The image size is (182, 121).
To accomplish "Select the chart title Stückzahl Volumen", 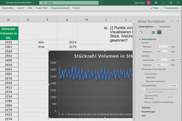I will coord(103,56).
